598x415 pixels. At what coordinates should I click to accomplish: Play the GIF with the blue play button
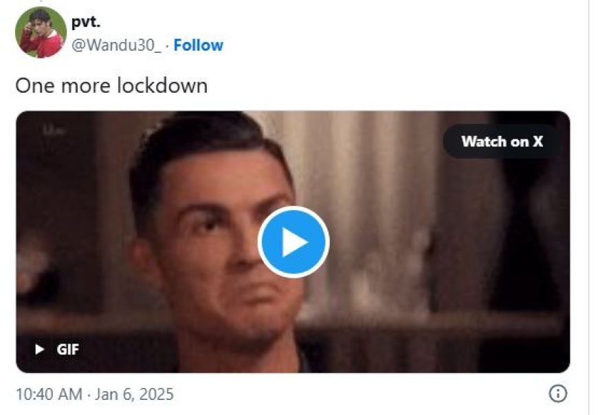coord(294,242)
